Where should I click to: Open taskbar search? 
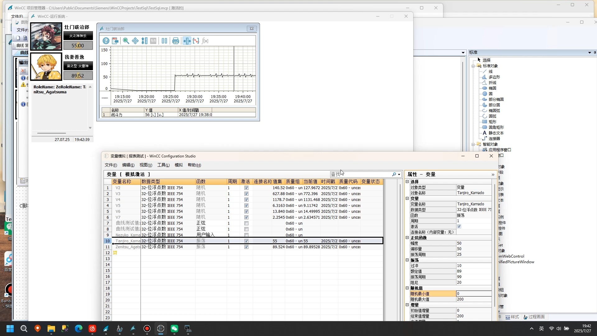24,329
